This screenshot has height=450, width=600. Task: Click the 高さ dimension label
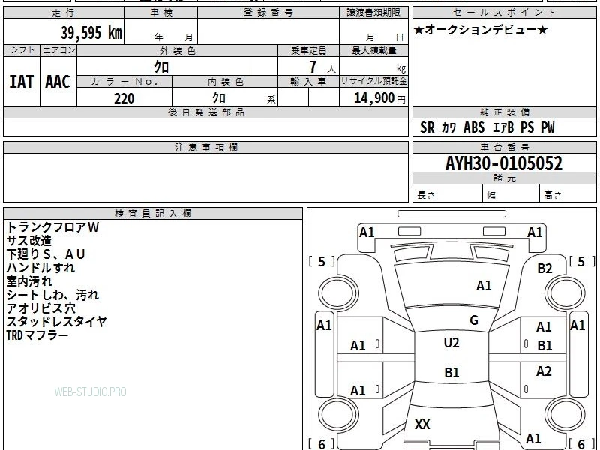(x=553, y=196)
